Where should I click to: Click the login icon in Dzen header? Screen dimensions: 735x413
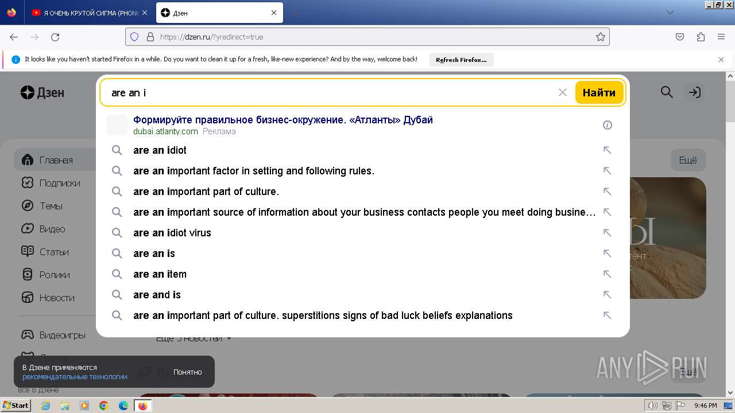(x=695, y=92)
